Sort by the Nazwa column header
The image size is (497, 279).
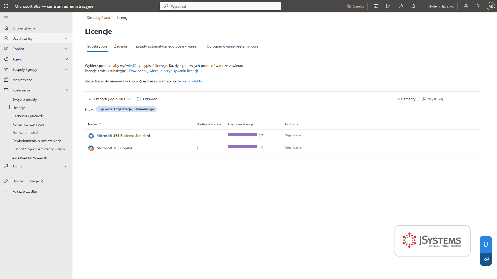point(94,124)
